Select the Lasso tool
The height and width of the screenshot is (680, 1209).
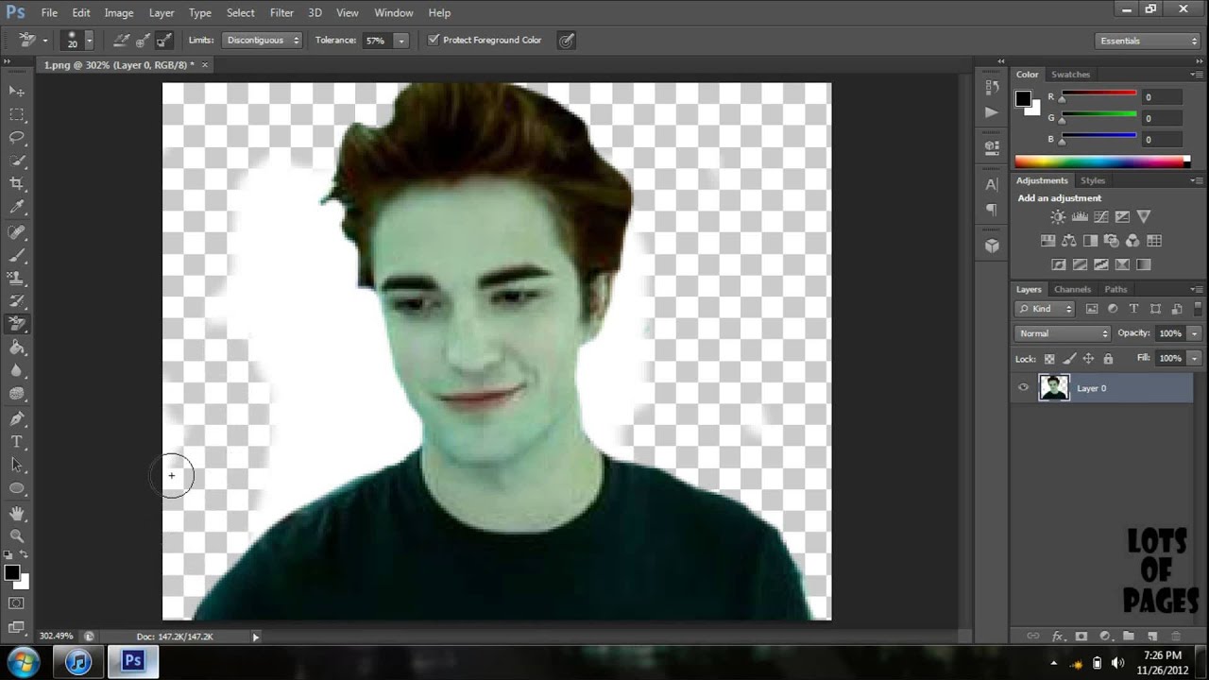click(x=17, y=138)
